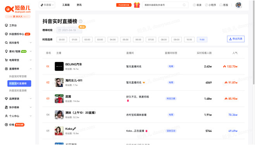Open BEIJING汽车 avatar thumbnail
Screen dimensions: 255x145
pos(59,66)
